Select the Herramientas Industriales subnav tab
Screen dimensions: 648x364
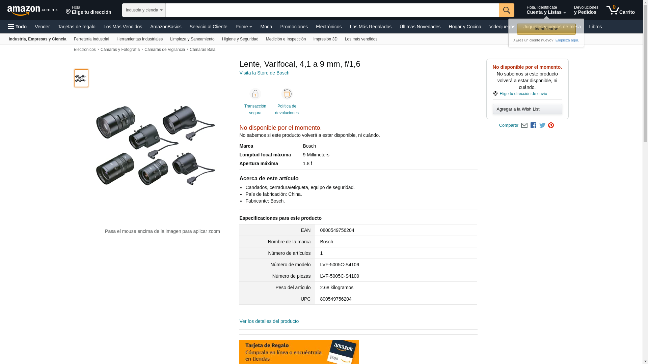point(139,39)
